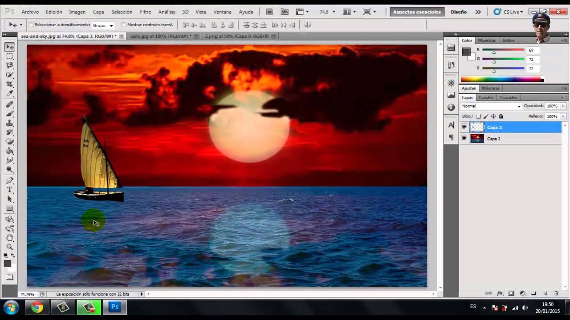Image resolution: width=570 pixels, height=320 pixels.
Task: Open the Mini Bridge panel icon
Action: (451, 48)
